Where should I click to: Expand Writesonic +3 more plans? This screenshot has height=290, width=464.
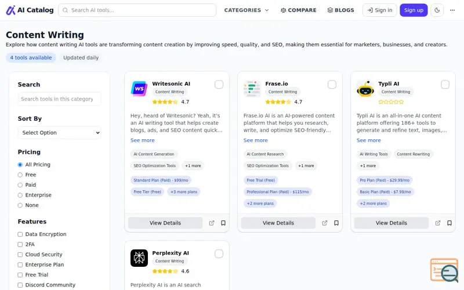(184, 192)
